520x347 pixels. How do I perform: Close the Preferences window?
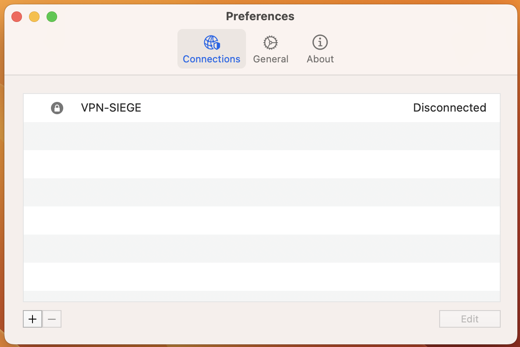17,17
